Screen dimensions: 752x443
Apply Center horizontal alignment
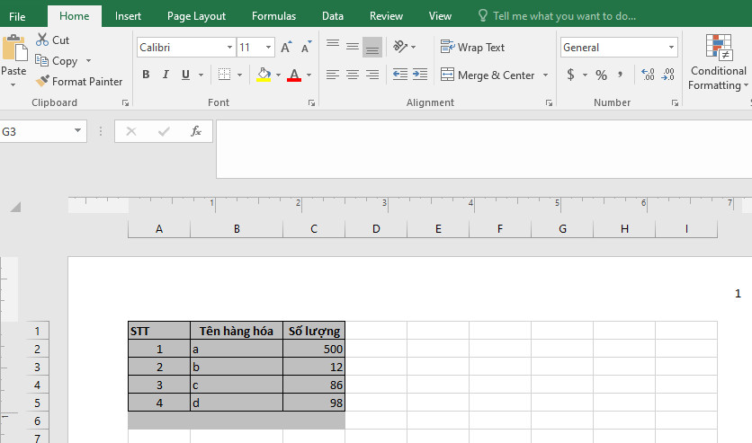pyautogui.click(x=352, y=75)
